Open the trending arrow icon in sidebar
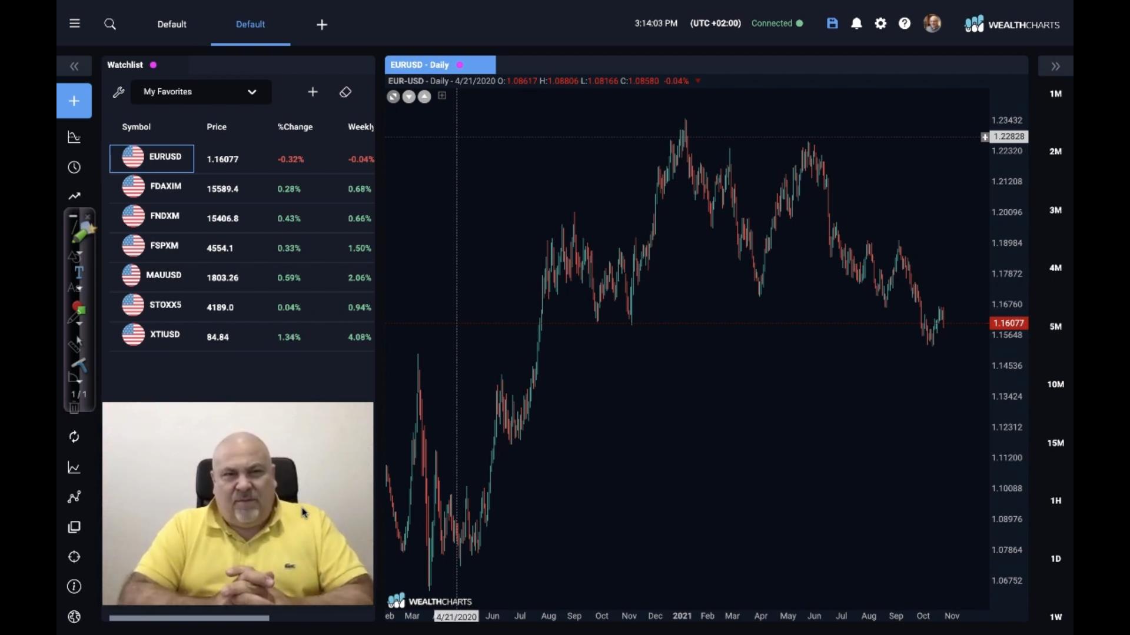The height and width of the screenshot is (635, 1130). coord(74,196)
